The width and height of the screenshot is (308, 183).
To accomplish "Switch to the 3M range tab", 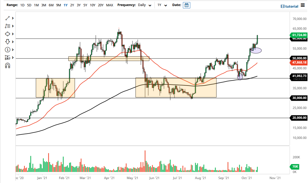I will tap(44, 5).
